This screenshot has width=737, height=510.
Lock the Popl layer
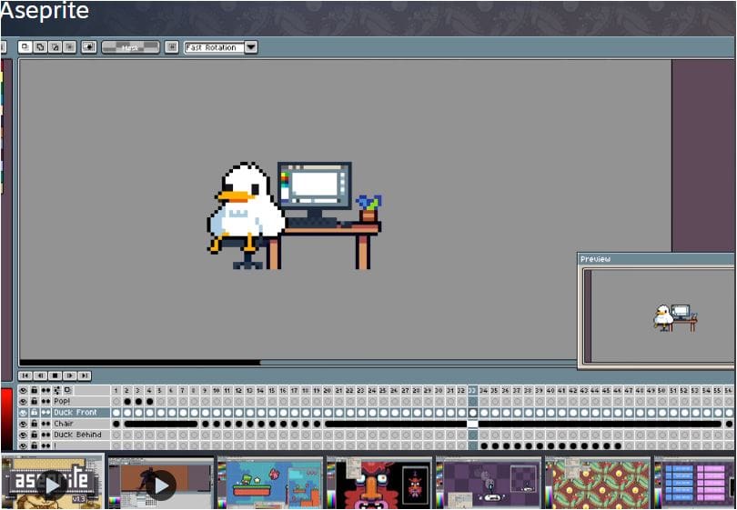34,402
